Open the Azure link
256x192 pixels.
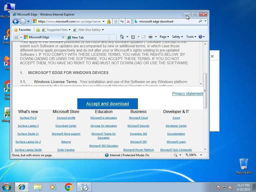coord(176,118)
